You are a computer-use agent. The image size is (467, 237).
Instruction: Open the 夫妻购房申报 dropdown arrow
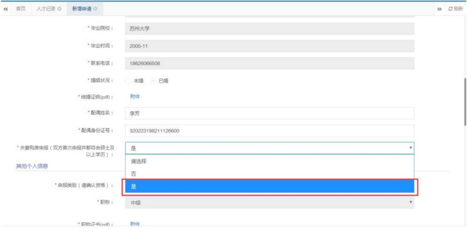click(x=410, y=148)
